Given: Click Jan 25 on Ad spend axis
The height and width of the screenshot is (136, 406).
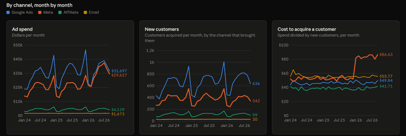Looking at the screenshot, I should [x=56, y=120].
